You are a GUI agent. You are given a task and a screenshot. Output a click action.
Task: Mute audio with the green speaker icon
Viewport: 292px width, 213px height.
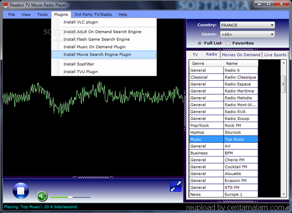pyautogui.click(x=42, y=196)
